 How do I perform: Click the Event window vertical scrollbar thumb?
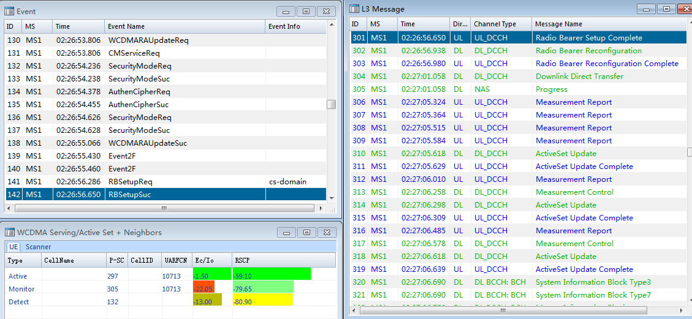pos(331,105)
